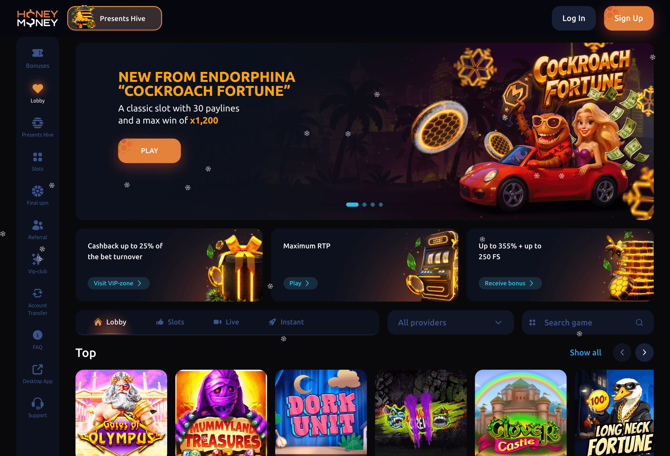Select the fourth banner carousel dot
Image resolution: width=670 pixels, height=456 pixels.
[381, 205]
